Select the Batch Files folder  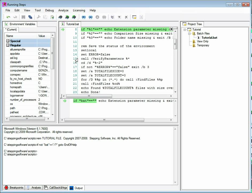point(203,34)
